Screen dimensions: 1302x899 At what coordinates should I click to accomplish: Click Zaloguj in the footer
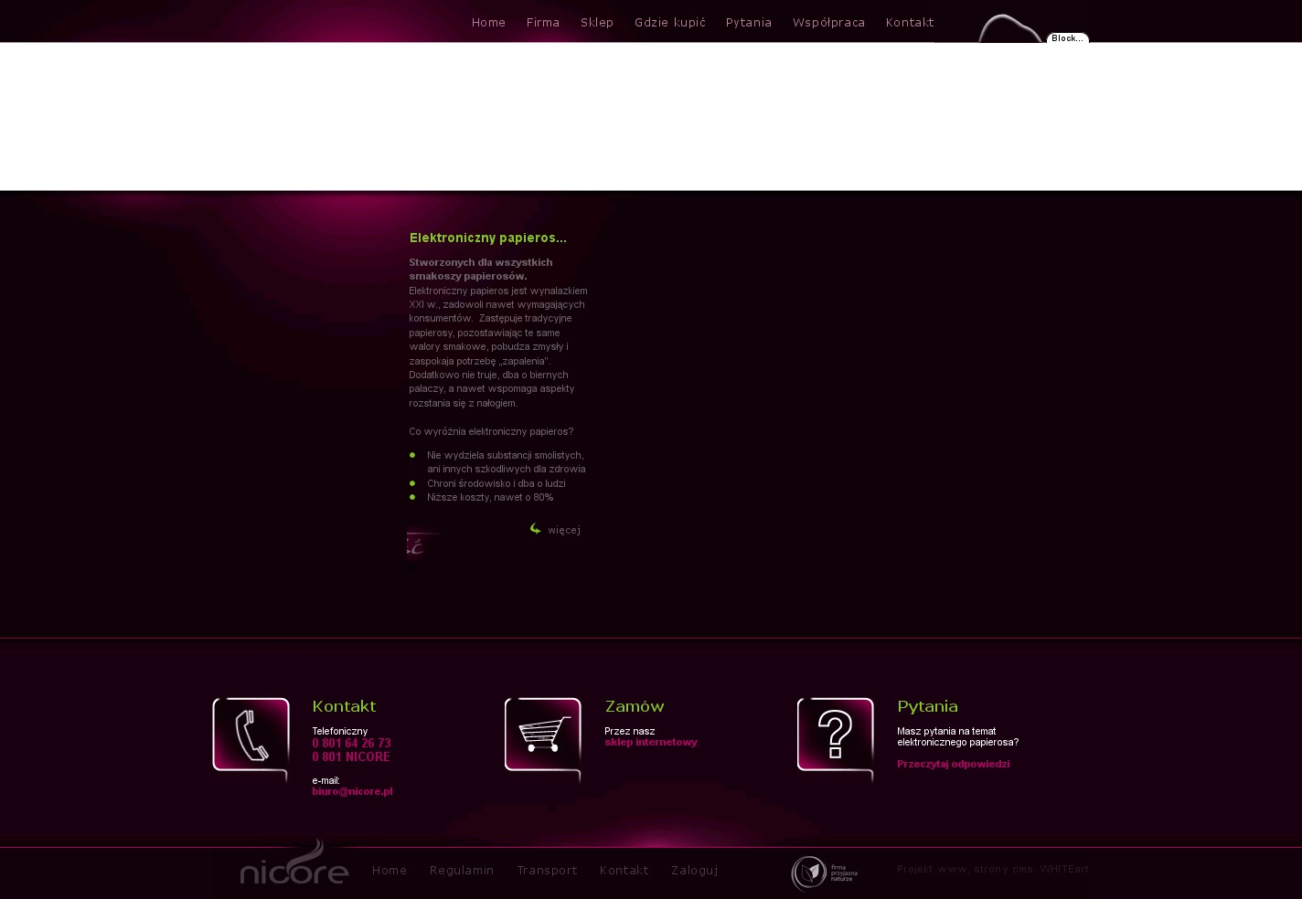click(694, 871)
